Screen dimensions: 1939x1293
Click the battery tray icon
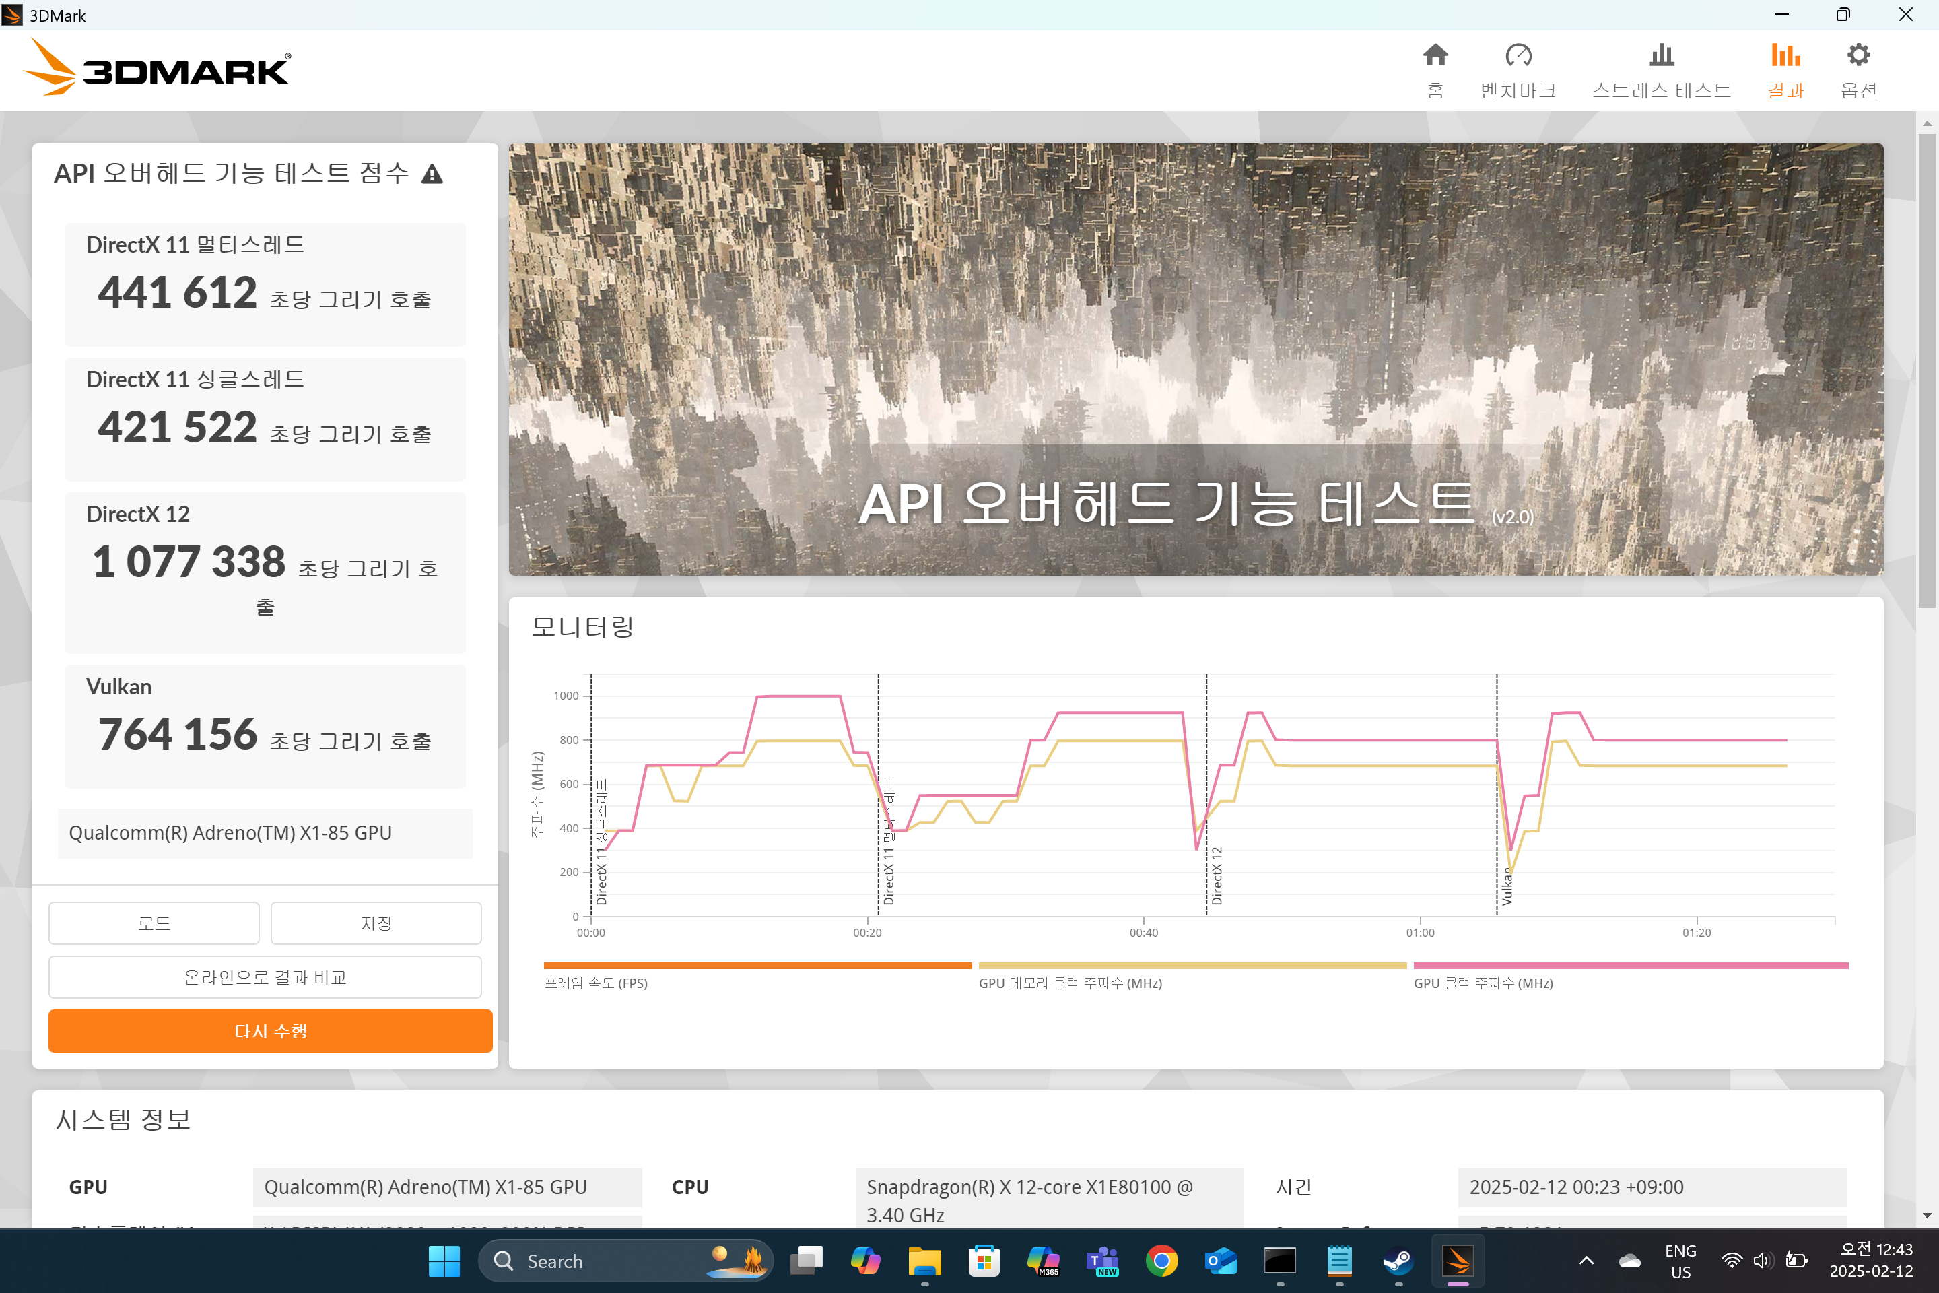pyautogui.click(x=1796, y=1261)
